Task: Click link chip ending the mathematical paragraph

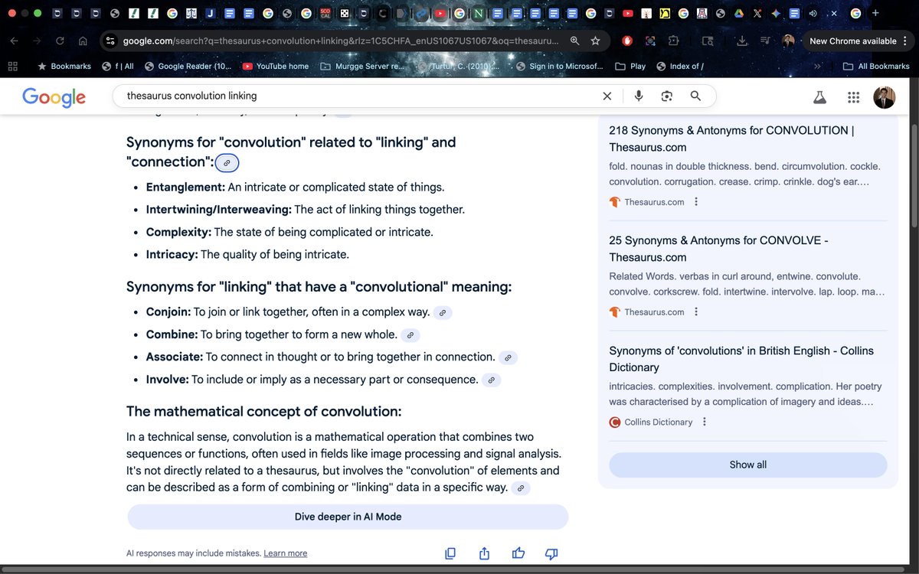Action: click(x=521, y=488)
